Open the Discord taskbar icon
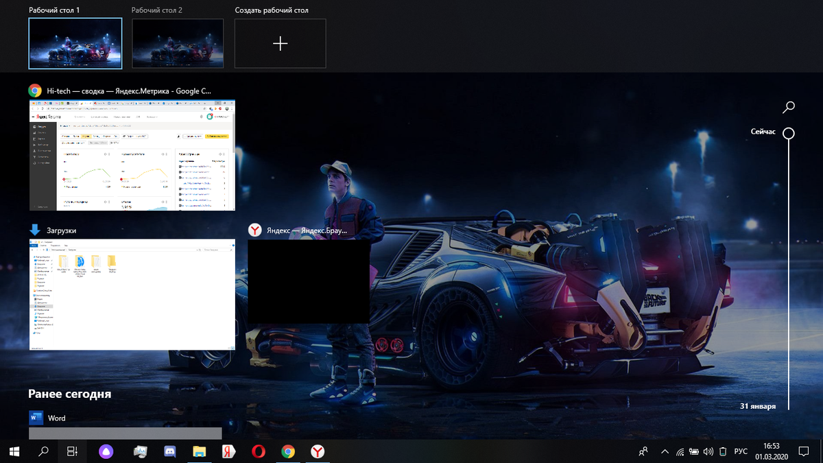Image resolution: width=823 pixels, height=463 pixels. 170,451
